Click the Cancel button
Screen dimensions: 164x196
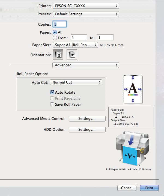tap(127, 188)
